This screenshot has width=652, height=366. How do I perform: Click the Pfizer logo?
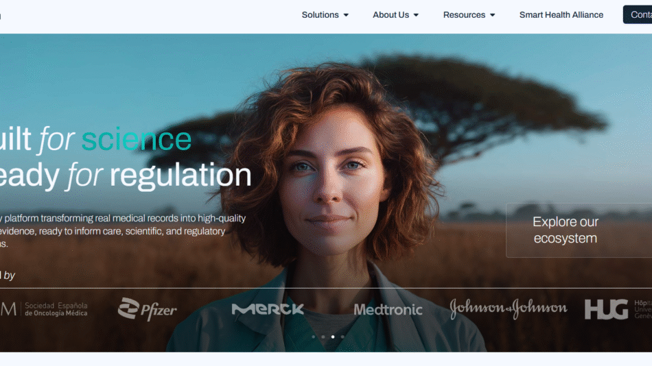click(147, 309)
